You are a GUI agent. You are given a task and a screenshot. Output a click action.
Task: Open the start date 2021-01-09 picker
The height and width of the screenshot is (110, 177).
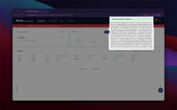[137, 51]
